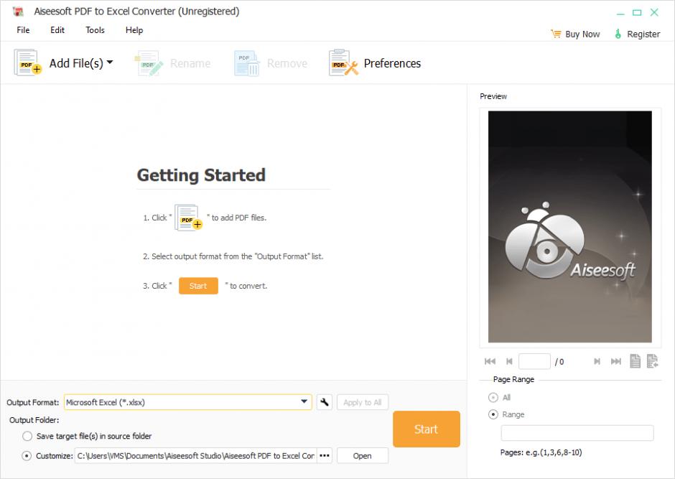Click the page range input field
675x479 pixels.
click(577, 433)
